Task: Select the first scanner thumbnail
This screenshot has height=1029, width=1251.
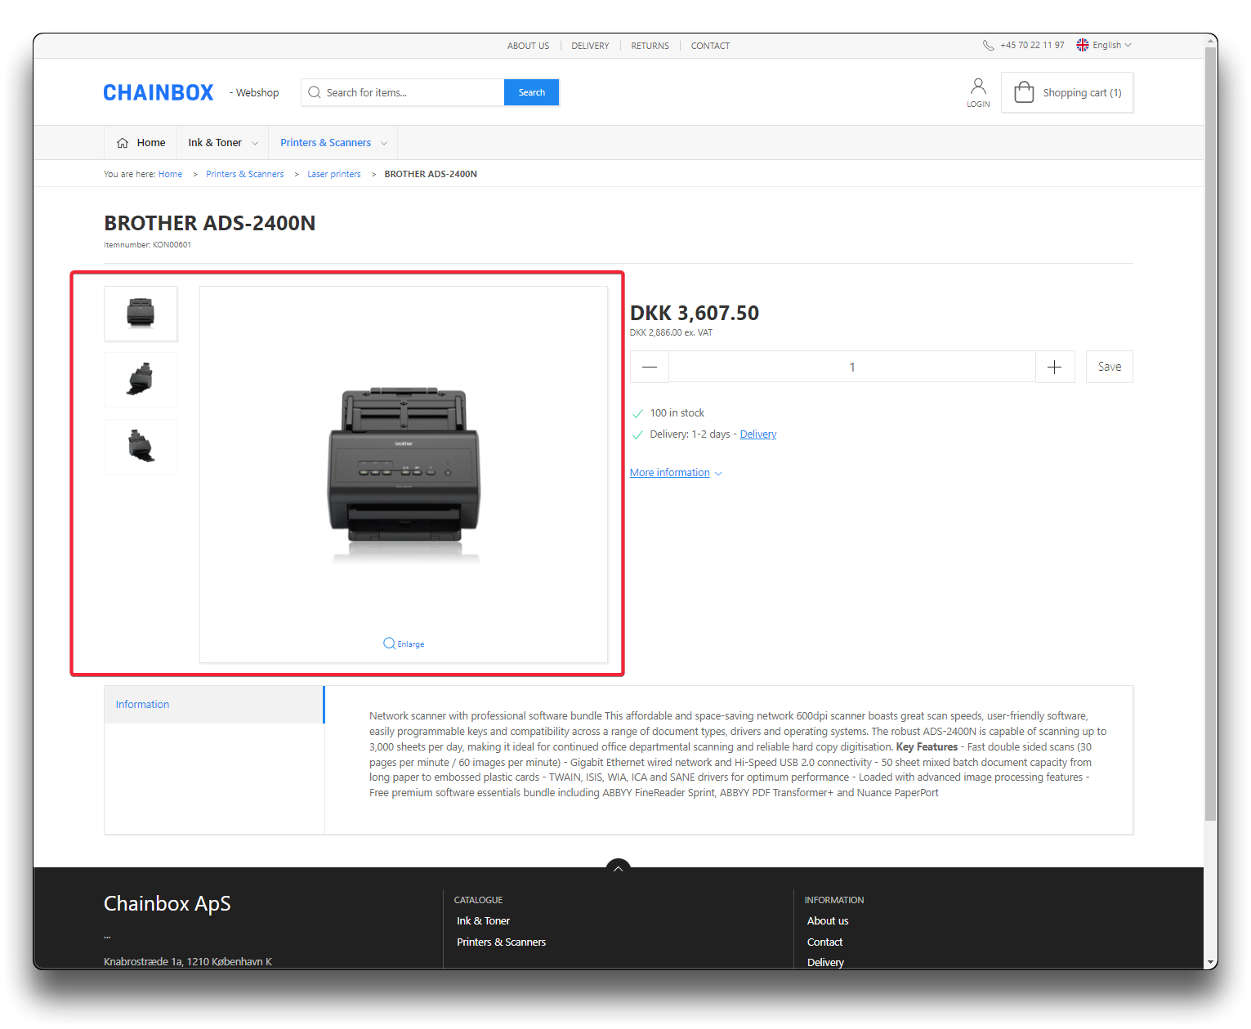Action: coord(141,313)
